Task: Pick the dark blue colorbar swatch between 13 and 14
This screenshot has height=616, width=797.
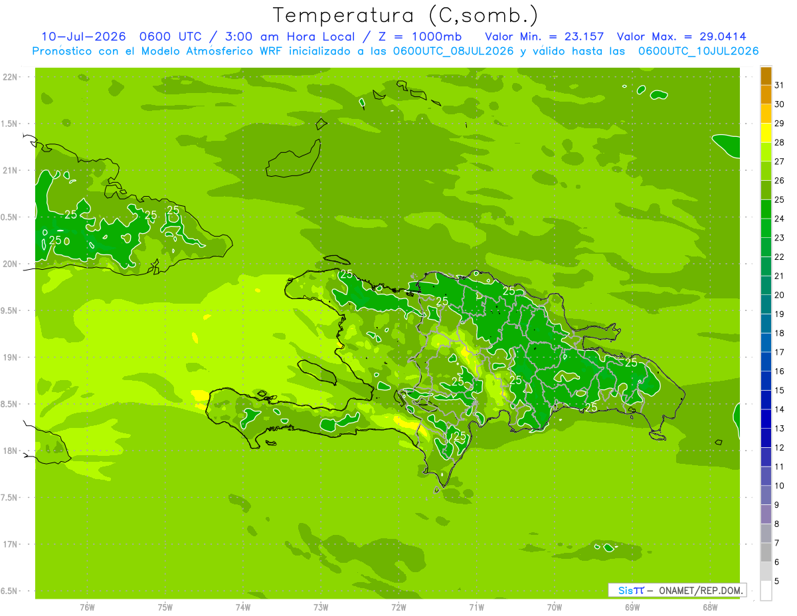Action: (766, 419)
